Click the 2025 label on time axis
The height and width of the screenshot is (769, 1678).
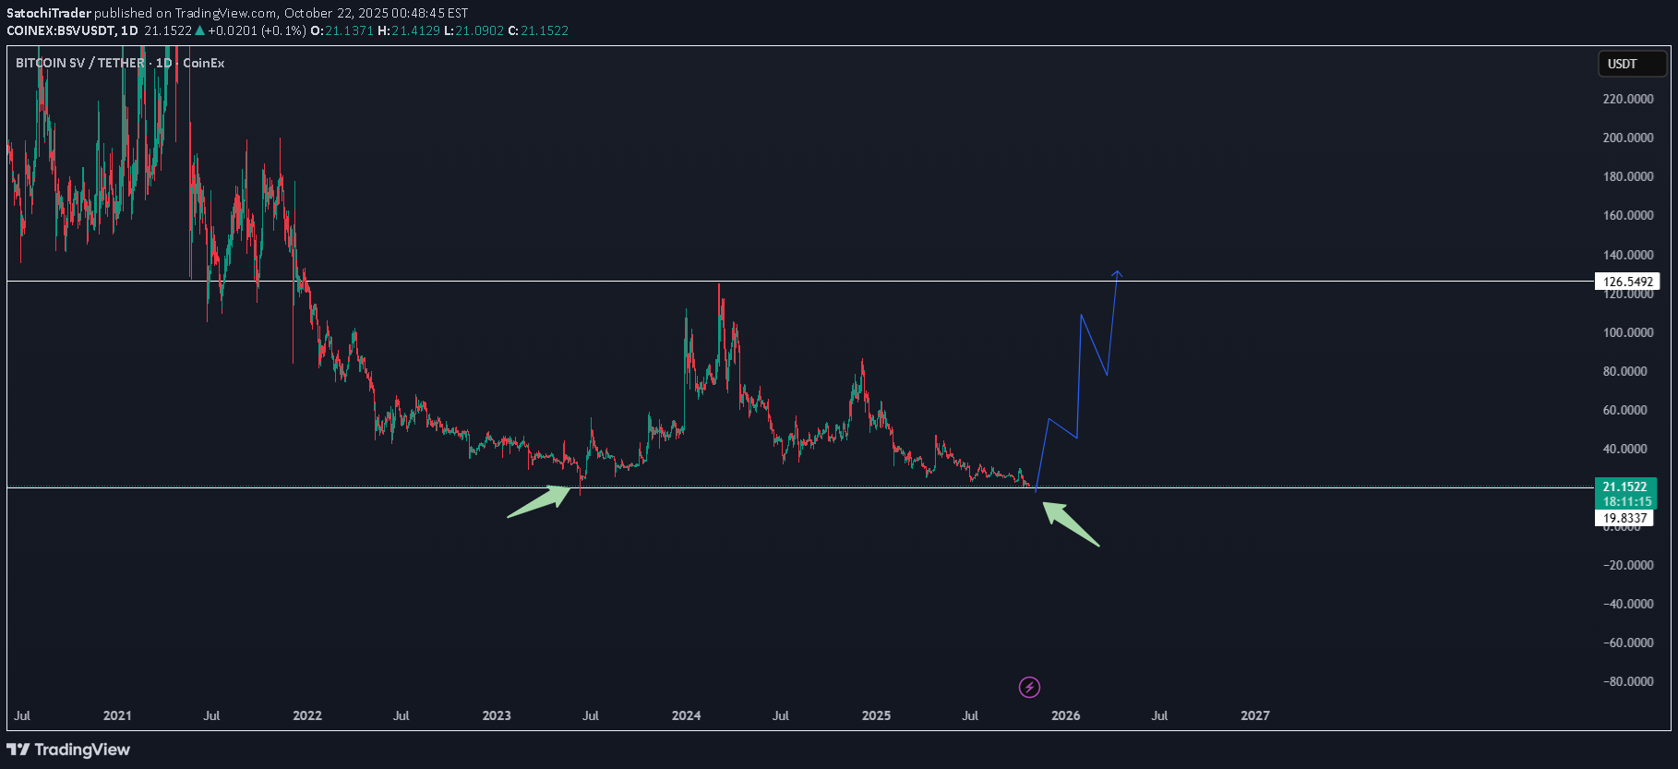(876, 715)
